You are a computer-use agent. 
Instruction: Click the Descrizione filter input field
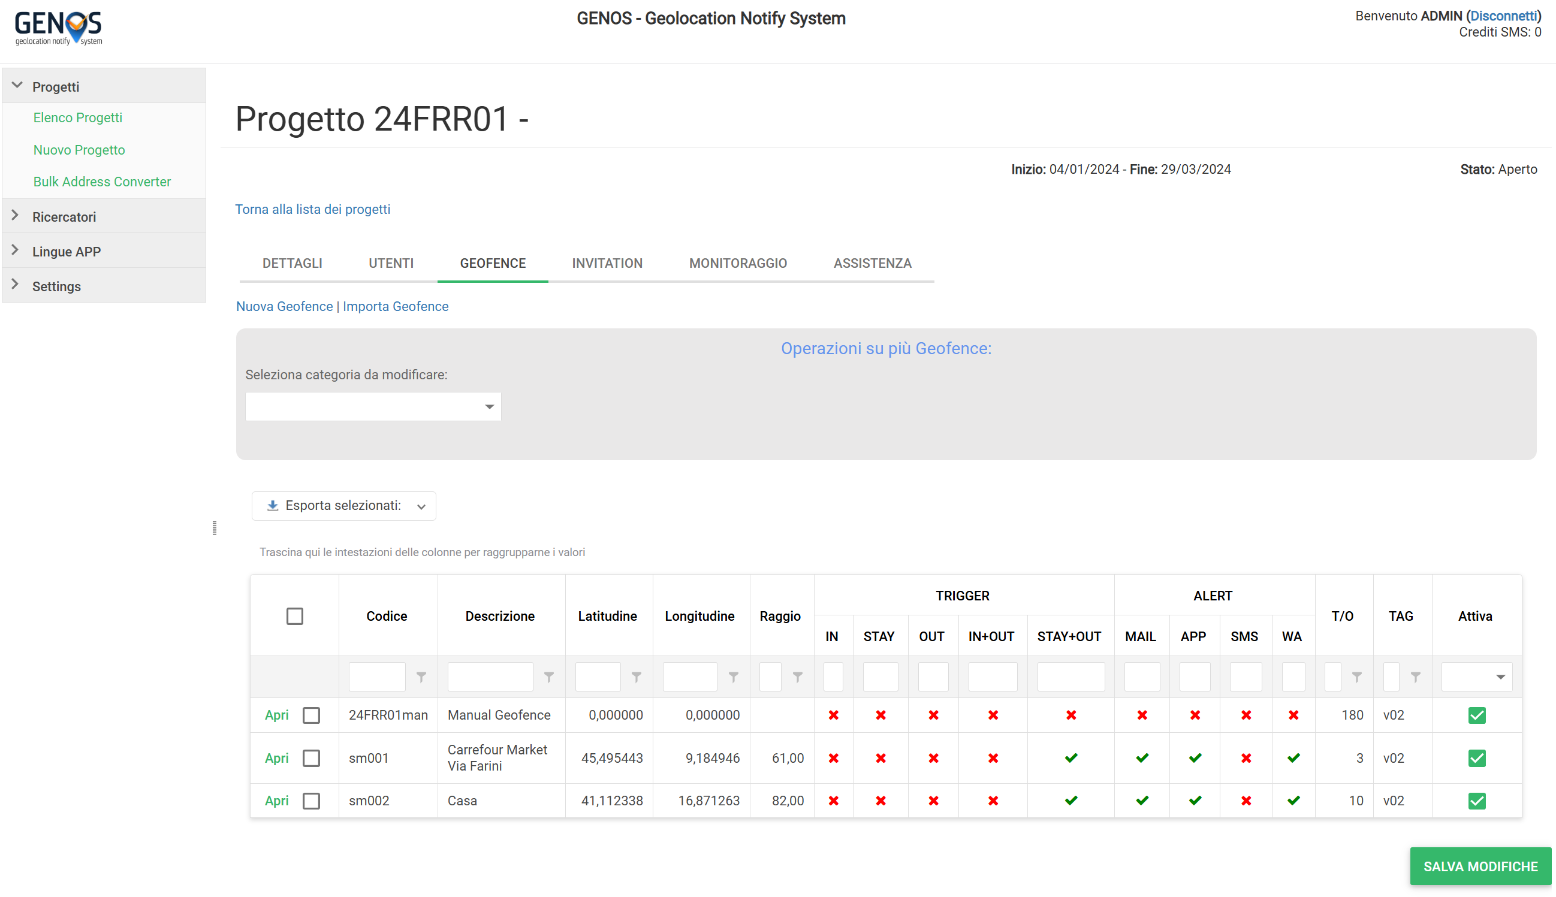pos(490,676)
